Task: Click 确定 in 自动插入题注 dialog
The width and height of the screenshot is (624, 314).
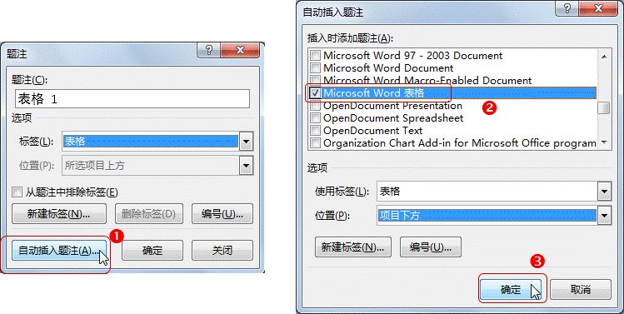Action: click(x=511, y=290)
